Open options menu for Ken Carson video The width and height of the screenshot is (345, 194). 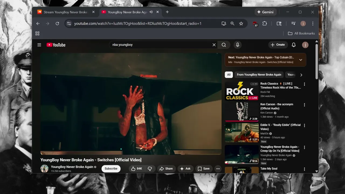pos(305,105)
